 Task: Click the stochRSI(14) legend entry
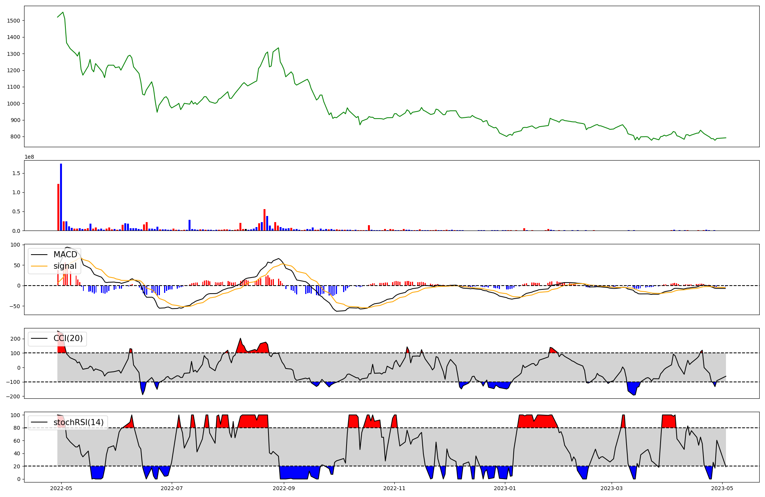point(78,422)
